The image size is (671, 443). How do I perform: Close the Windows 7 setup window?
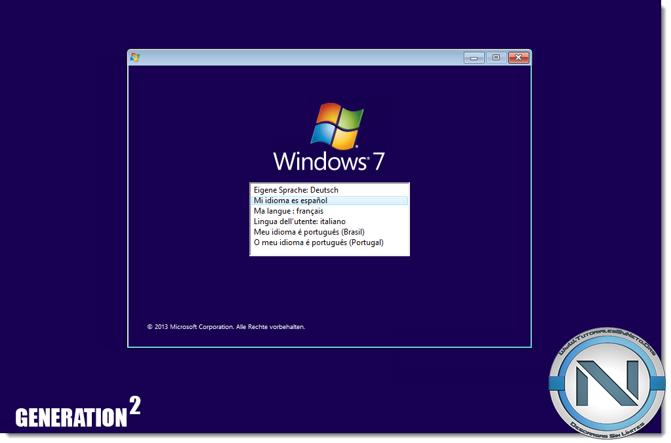tap(519, 58)
